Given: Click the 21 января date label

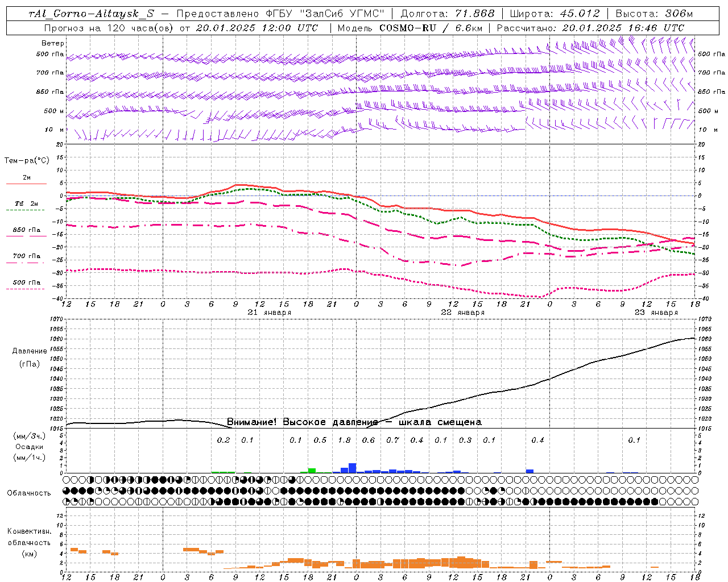Looking at the screenshot, I should (x=269, y=313).
